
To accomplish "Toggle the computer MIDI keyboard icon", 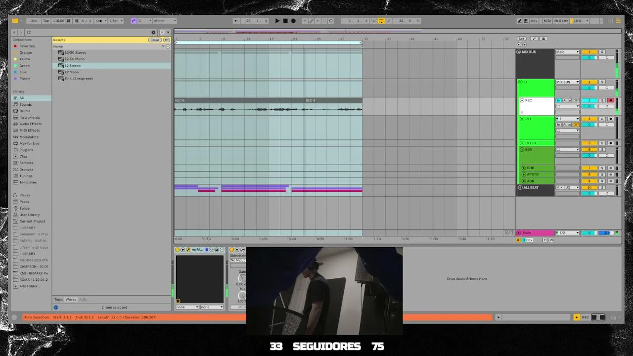I will pyautogui.click(x=526, y=21).
